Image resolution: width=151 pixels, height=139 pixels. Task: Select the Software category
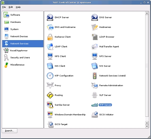pos(23,15)
